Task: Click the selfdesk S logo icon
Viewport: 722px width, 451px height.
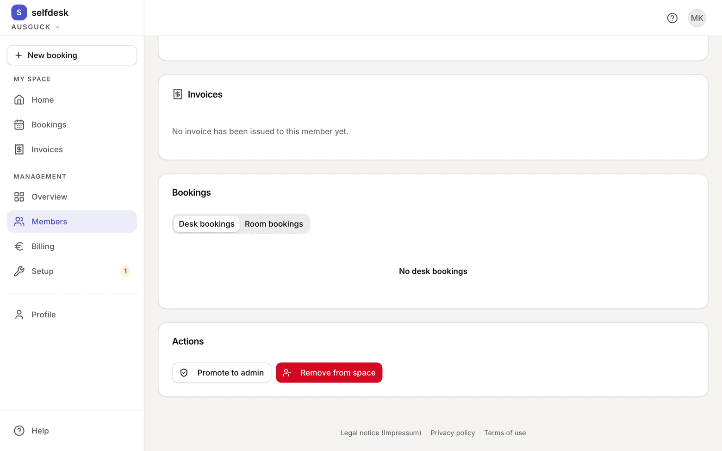Action: click(x=19, y=12)
